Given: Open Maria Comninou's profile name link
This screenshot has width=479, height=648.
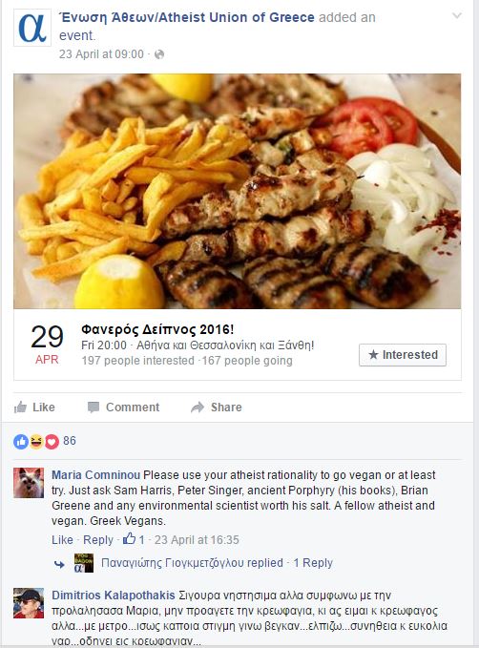Looking at the screenshot, I should 95,475.
